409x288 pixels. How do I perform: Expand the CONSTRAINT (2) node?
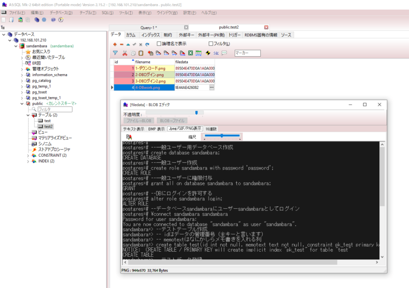point(28,155)
